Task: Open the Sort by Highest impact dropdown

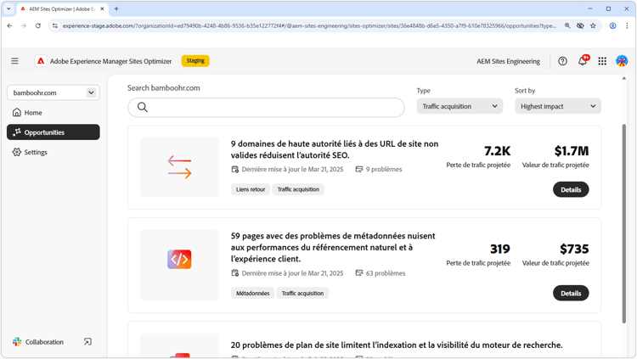Action: [x=558, y=106]
